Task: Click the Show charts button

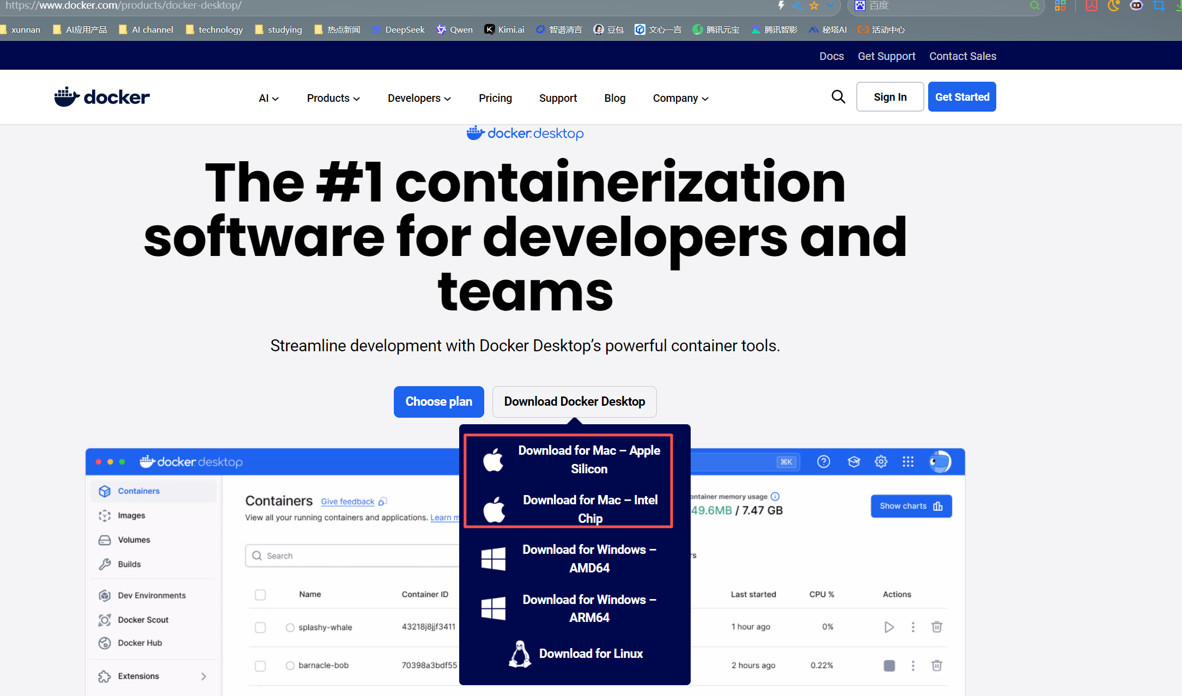Action: [x=911, y=506]
